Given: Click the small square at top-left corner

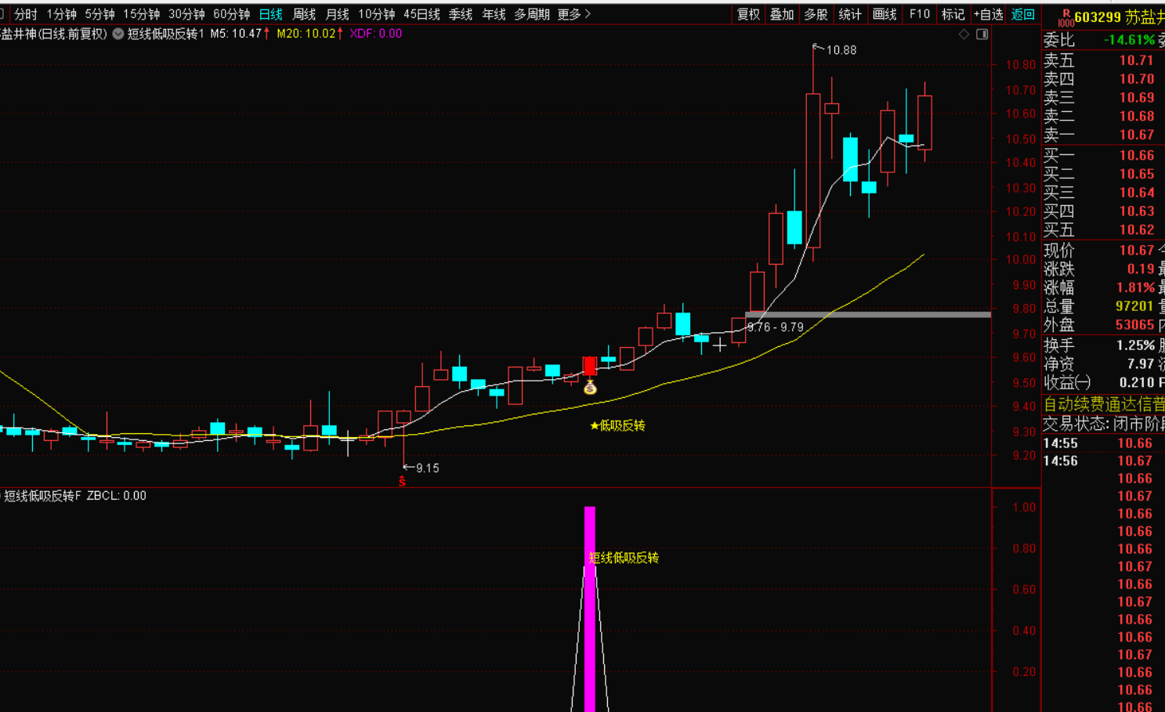Looking at the screenshot, I should point(2,14).
